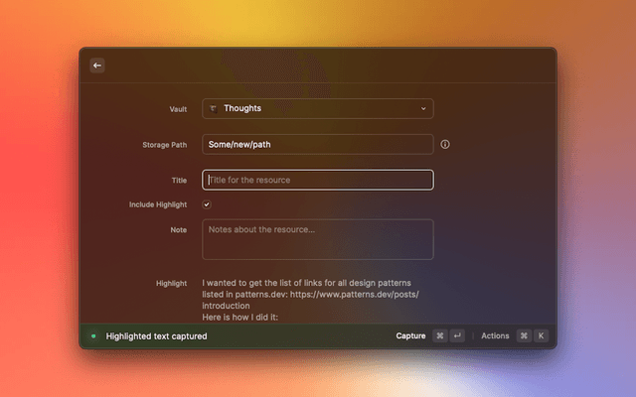The width and height of the screenshot is (636, 397).
Task: Click the green status dot indicator
Action: click(93, 336)
